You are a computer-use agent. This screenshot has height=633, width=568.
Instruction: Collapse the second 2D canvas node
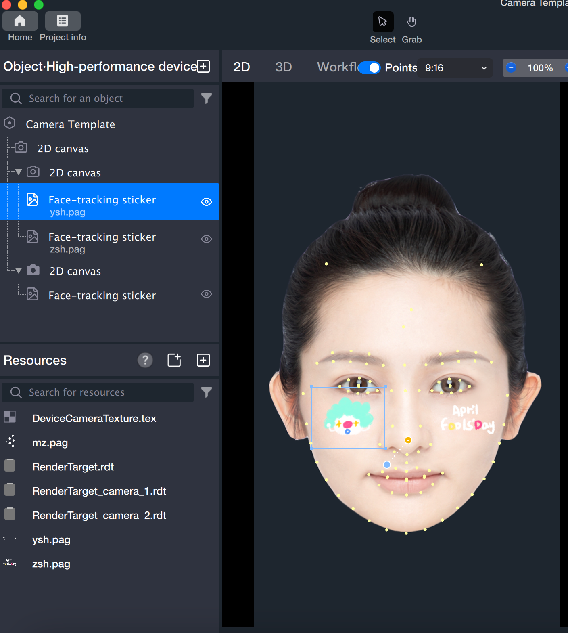[x=19, y=172]
